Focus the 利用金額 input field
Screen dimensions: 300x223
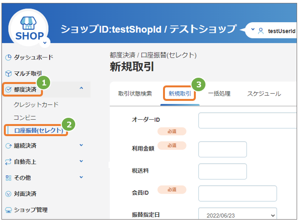pos(222,149)
